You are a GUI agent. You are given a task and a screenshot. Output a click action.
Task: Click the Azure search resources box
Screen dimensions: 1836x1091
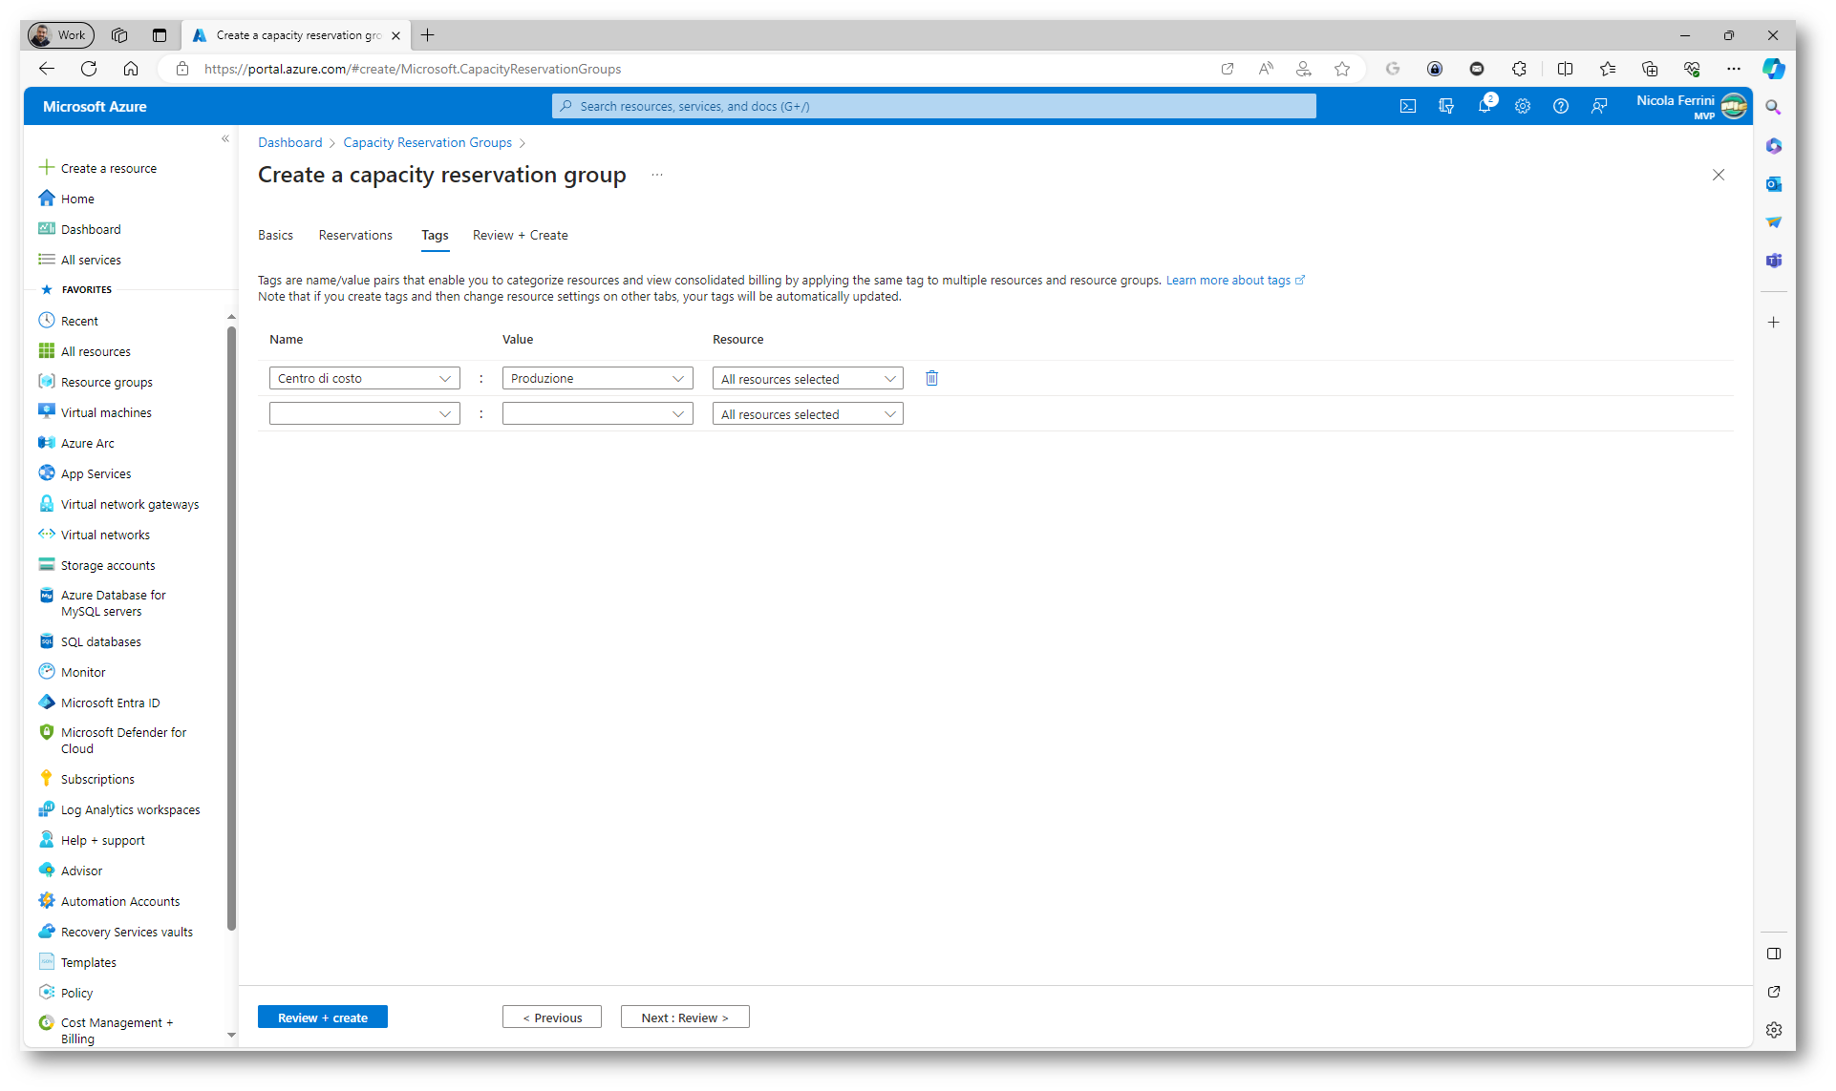[x=933, y=106]
